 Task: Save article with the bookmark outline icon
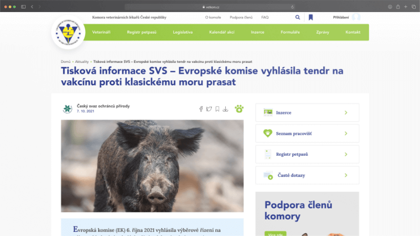coord(217,109)
